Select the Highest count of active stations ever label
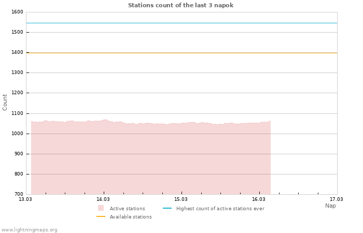Image resolution: width=363 pixels, height=233 pixels. coord(220,209)
